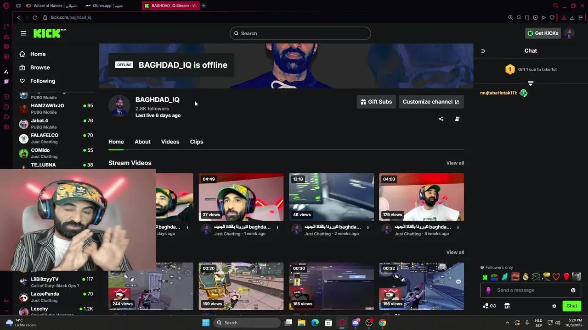Open Opera sidebar history clock icon
Viewport: 588px width, 330px height.
coord(6,107)
